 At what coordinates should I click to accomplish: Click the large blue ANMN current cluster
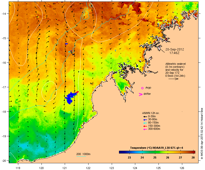click(70, 97)
